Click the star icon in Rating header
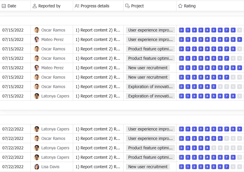244x172 pixels. [x=180, y=6]
